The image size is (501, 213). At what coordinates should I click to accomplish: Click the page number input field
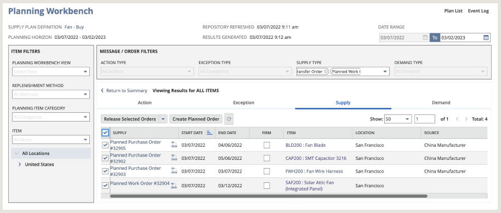pos(425,119)
